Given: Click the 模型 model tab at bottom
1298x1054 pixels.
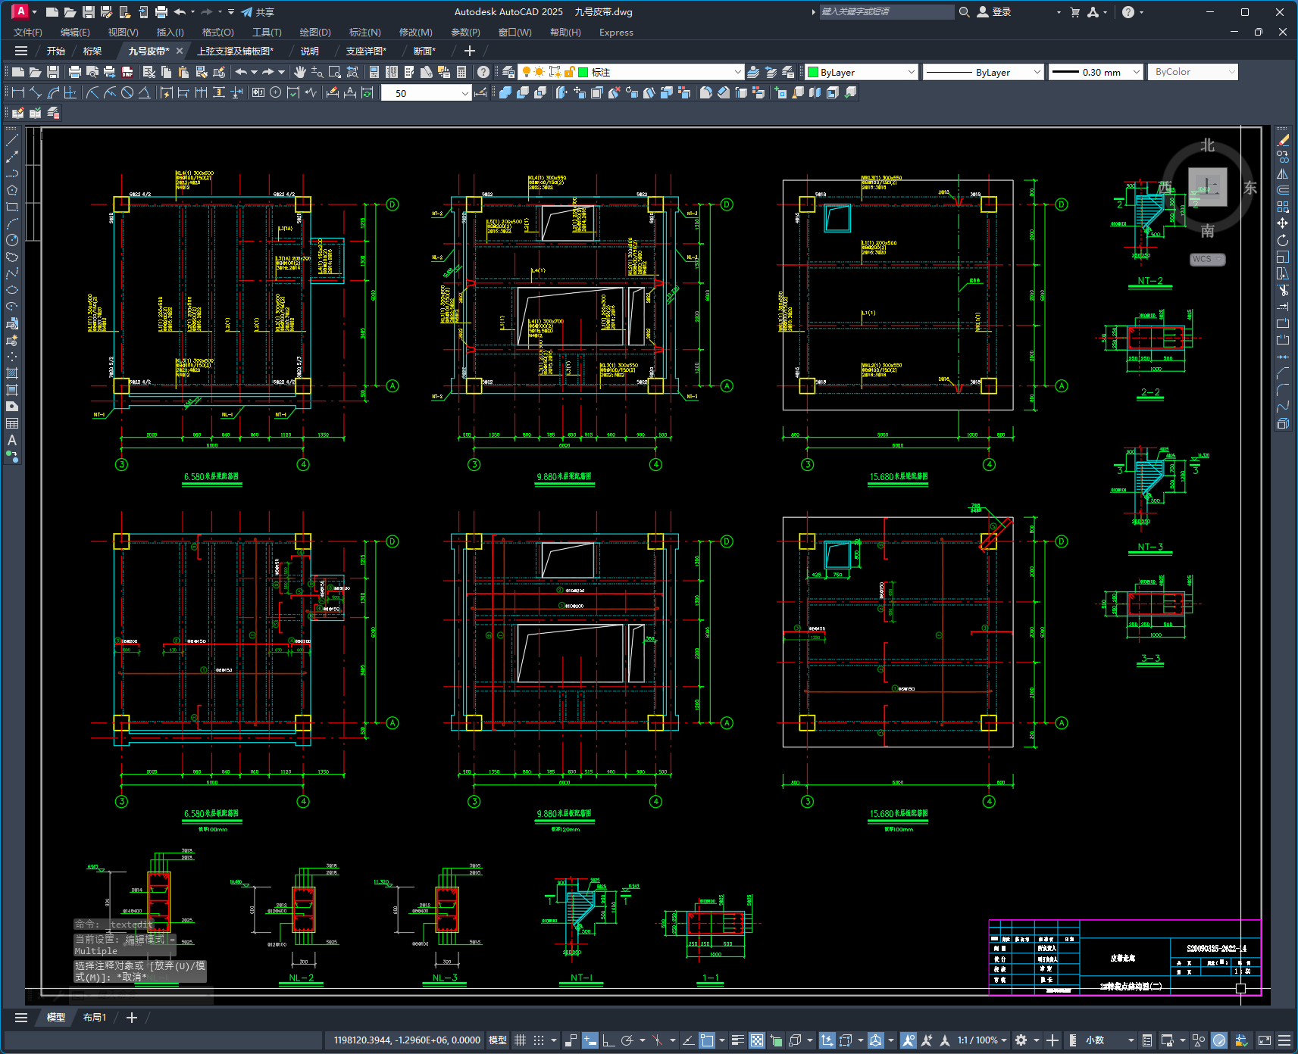Looking at the screenshot, I should coord(55,1017).
